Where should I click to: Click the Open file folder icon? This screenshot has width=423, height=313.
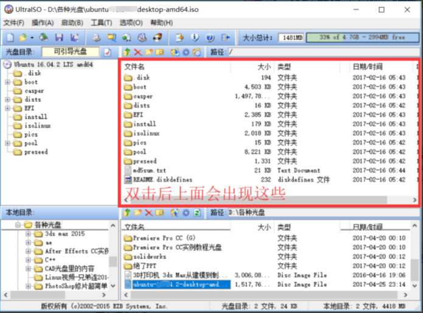pos(23,38)
